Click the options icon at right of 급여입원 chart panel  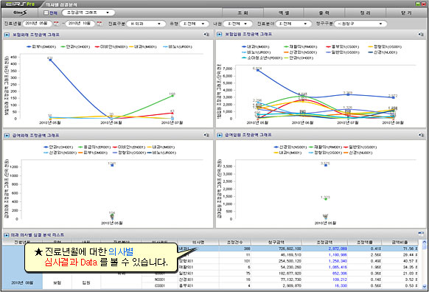click(x=421, y=135)
